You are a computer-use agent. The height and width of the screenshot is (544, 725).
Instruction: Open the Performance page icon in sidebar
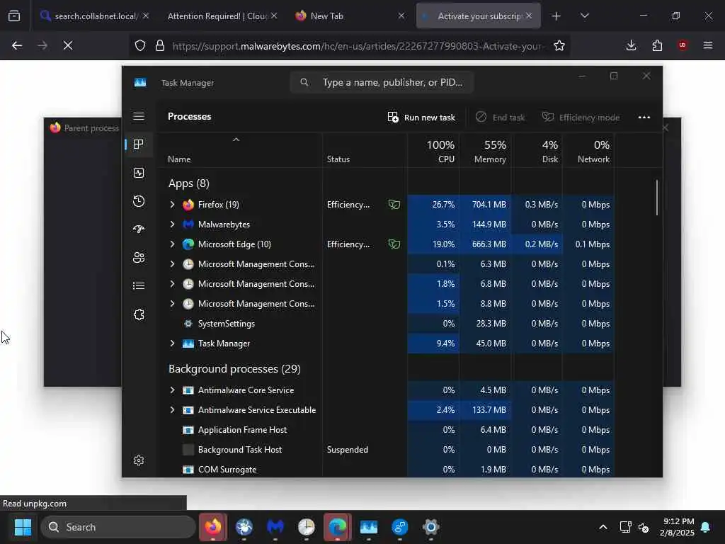coord(139,173)
